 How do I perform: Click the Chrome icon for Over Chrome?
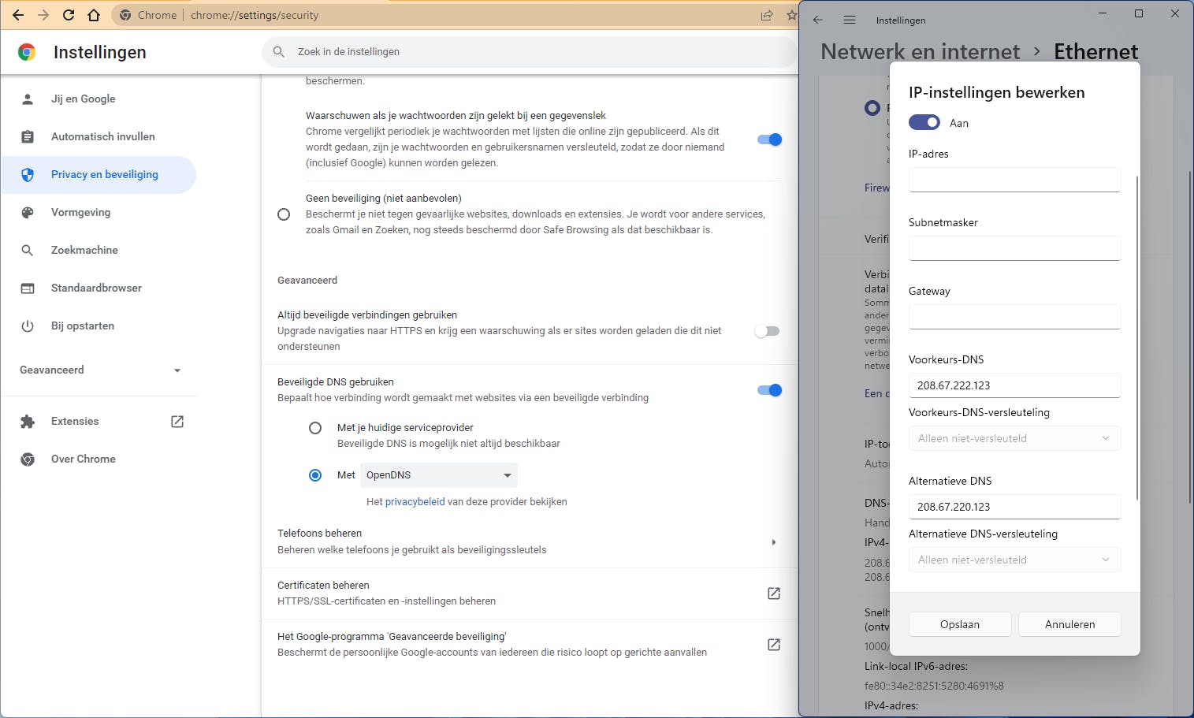(x=28, y=459)
